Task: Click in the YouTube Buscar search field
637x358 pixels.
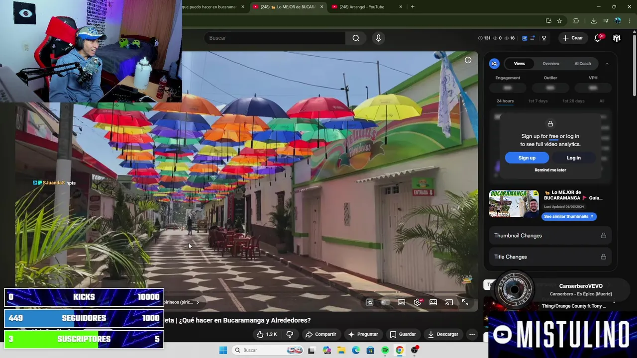Action: 275,38
